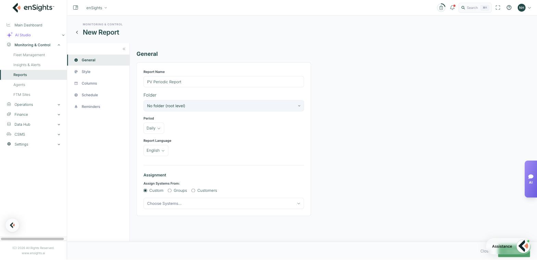Open the purple AI chat side tab
The height and width of the screenshot is (260, 537).
[x=530, y=179]
